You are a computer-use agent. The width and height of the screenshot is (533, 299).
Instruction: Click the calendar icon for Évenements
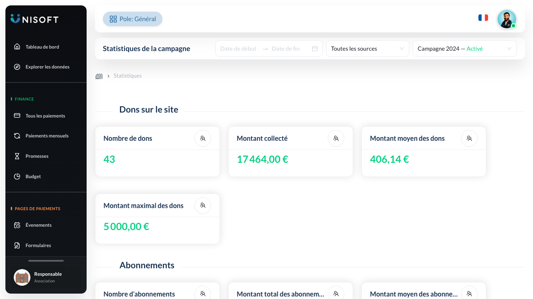point(17,225)
